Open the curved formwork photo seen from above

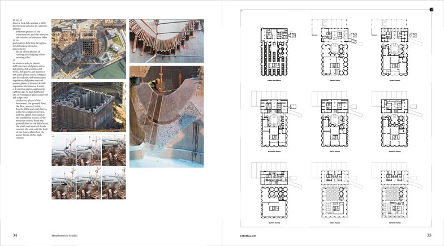click(166, 41)
